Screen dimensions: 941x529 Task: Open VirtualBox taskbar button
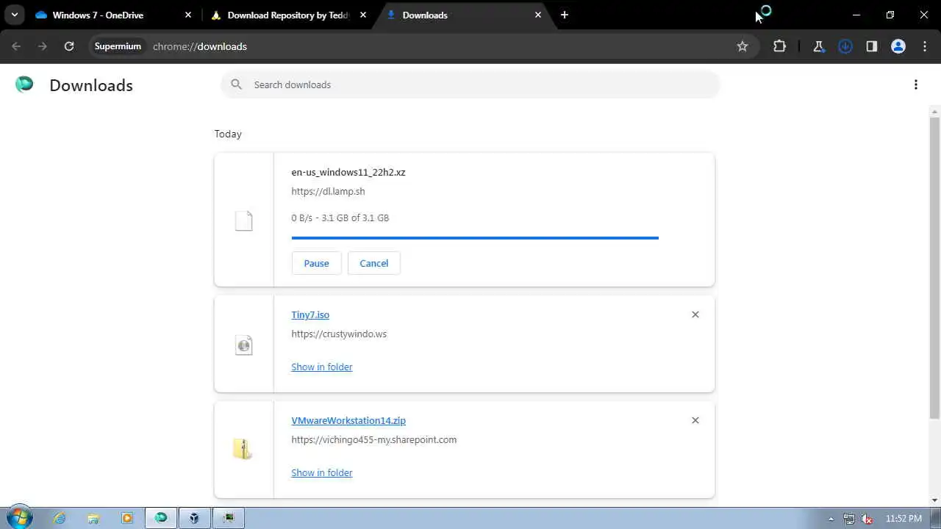click(x=194, y=518)
